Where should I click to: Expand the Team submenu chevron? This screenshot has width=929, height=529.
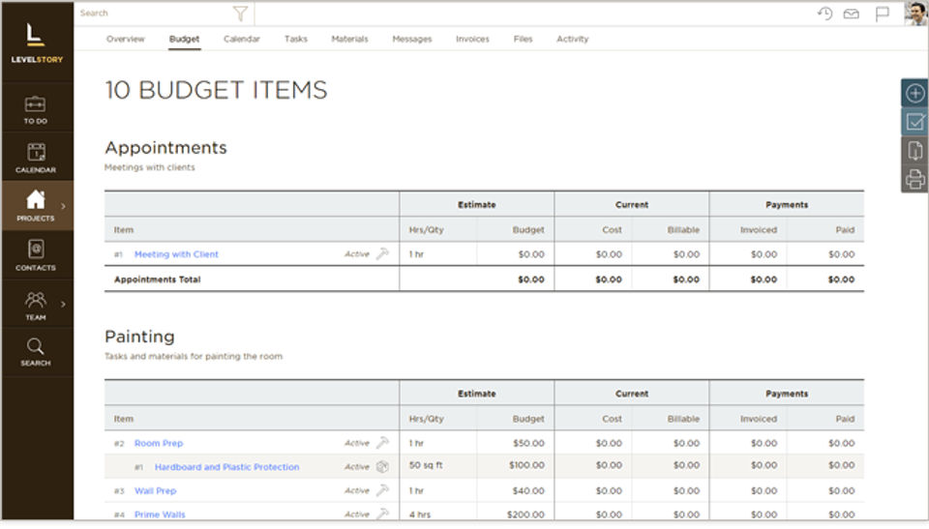64,304
